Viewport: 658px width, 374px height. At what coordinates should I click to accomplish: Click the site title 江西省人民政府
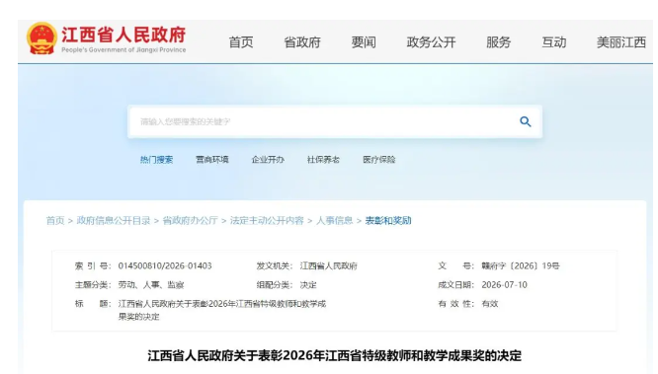123,35
